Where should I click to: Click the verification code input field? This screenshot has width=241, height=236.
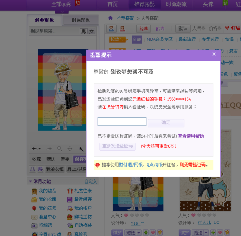(122, 121)
